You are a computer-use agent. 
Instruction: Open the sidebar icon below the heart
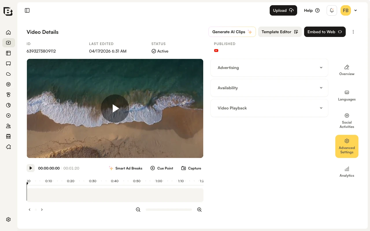coord(8,95)
